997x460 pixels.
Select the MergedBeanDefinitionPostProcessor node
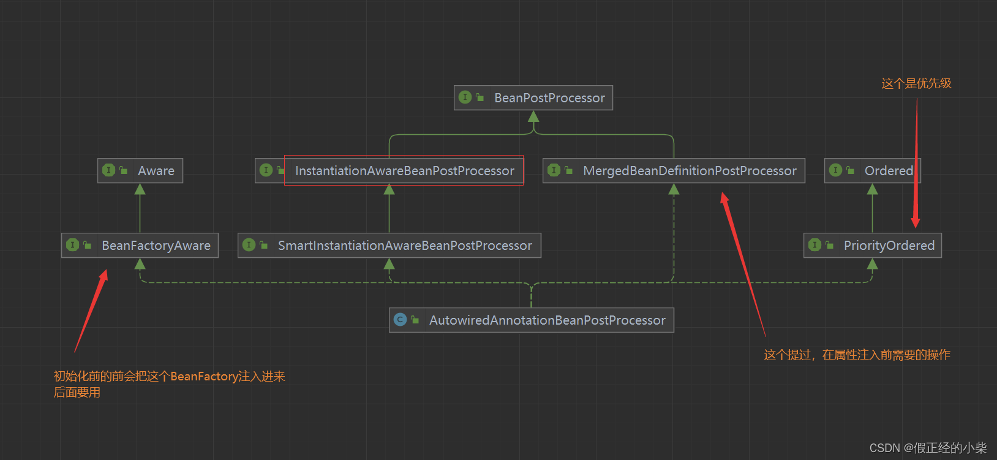[x=674, y=171]
